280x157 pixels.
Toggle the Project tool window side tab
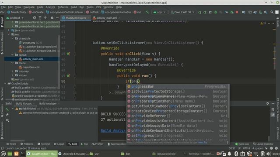tap(2, 22)
